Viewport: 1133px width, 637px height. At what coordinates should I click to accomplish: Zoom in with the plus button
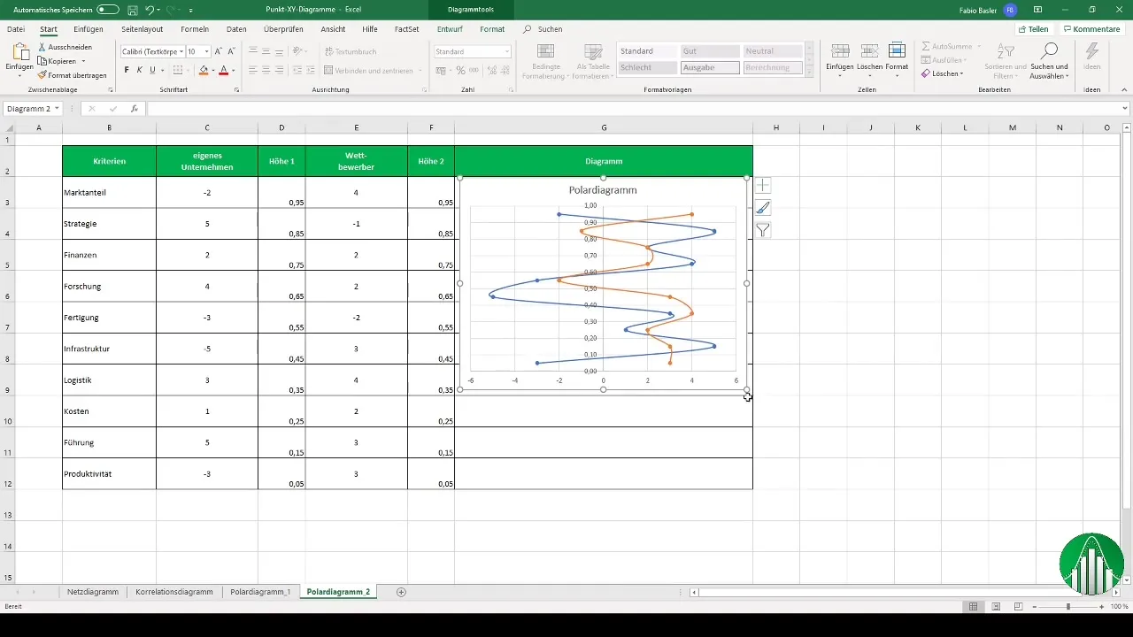(x=1102, y=607)
